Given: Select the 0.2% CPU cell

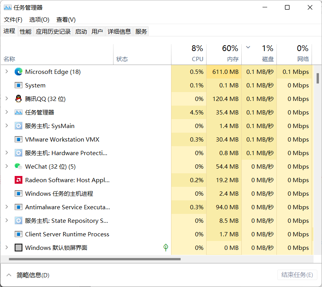Looking at the screenshot, I should tap(189, 180).
